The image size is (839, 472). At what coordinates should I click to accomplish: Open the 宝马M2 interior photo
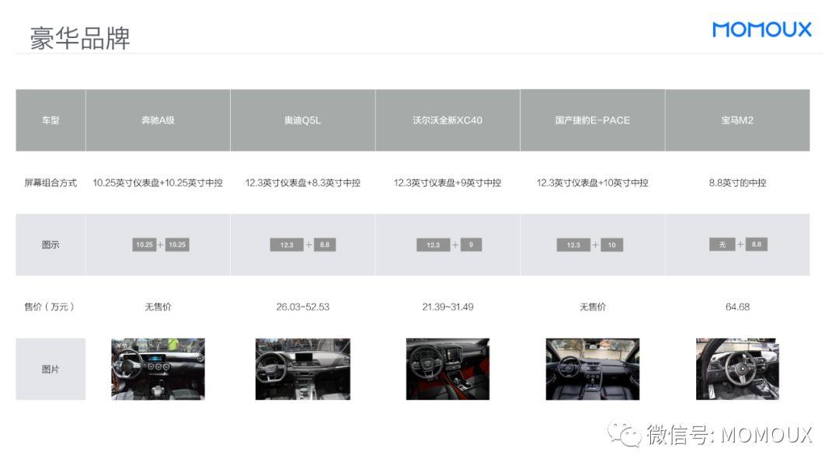[737, 369]
